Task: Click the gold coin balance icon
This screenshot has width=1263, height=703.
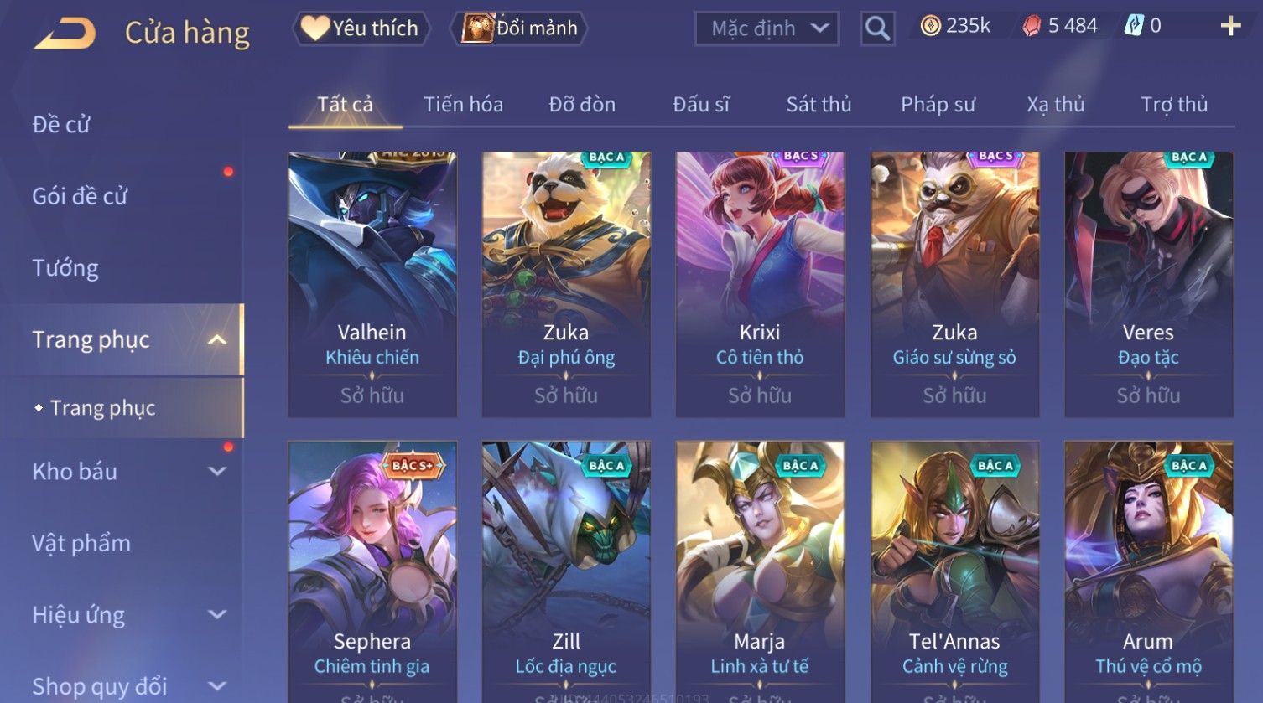Action: click(x=930, y=26)
